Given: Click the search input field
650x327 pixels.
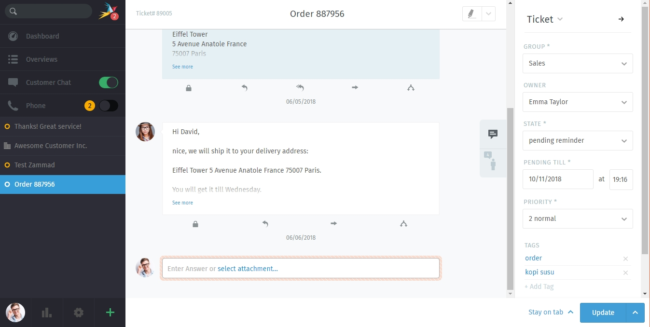Looking at the screenshot, I should (48, 12).
